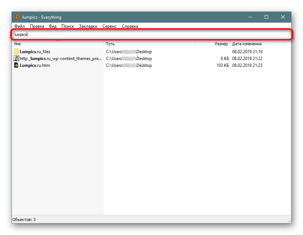Select the Lumpics.ru.htm file name
The width and height of the screenshot is (303, 235).
[35, 65]
